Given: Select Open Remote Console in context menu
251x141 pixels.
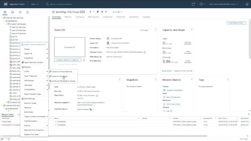Looking at the screenshot, I should coord(34,63).
